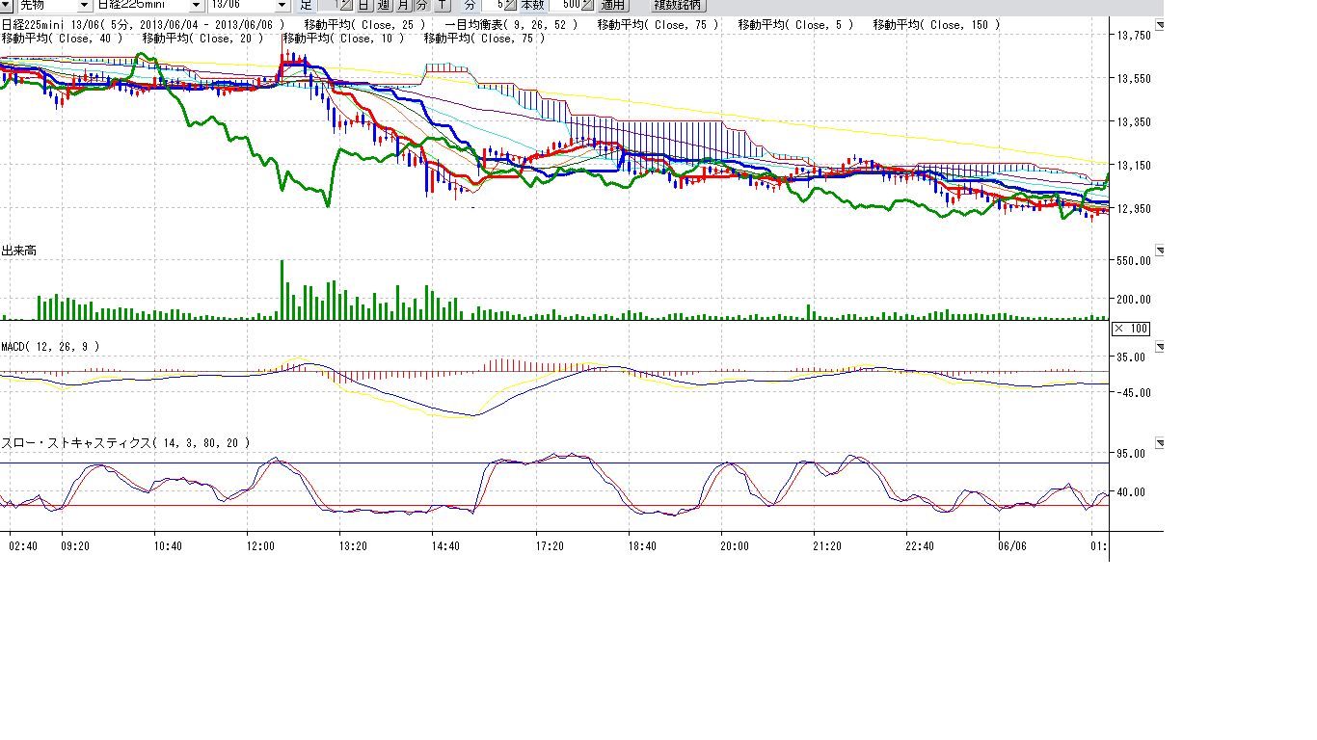The width and height of the screenshot is (1317, 740).
Task: Open the Slow Stochastics panel menu arrow
Action: [1160, 443]
